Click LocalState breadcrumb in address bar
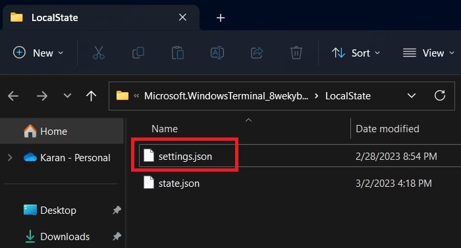This screenshot has width=461, height=248. pyautogui.click(x=348, y=96)
